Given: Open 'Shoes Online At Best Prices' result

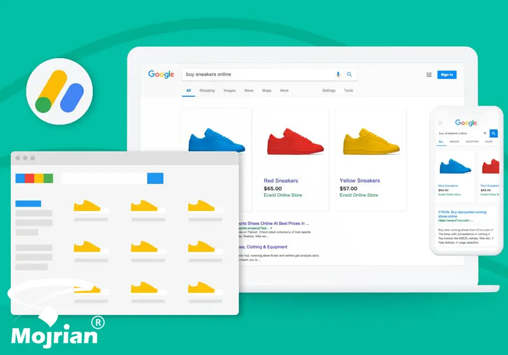Looking at the screenshot, I should tap(274, 224).
